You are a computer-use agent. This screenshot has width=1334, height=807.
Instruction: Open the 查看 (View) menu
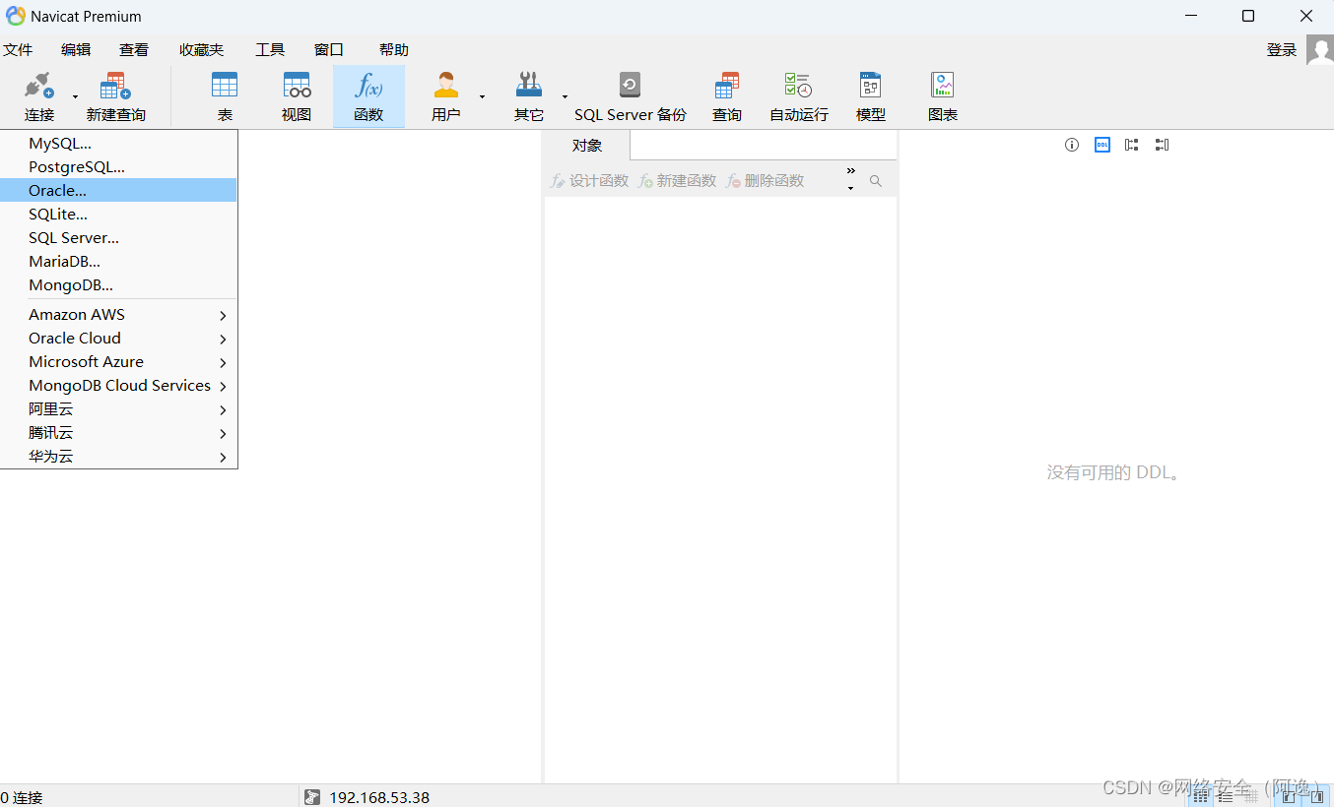click(x=134, y=50)
